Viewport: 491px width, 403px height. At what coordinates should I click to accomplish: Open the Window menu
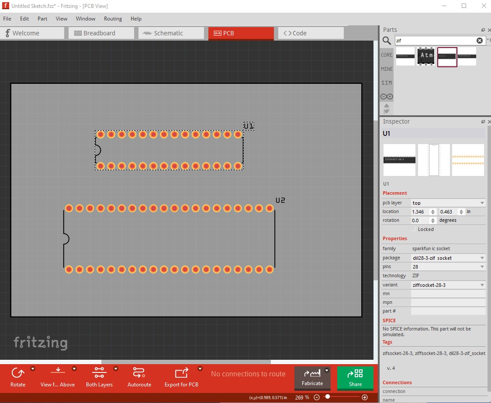coord(86,19)
